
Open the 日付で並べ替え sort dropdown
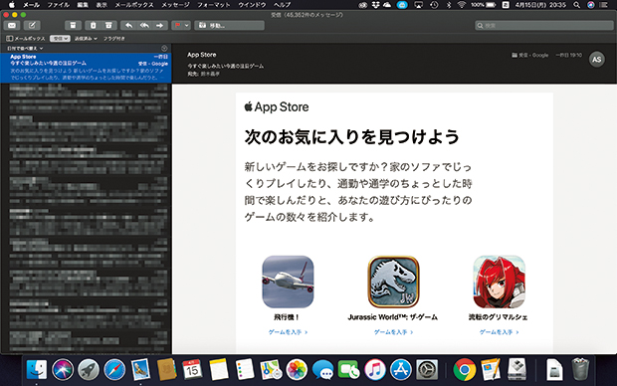tap(25, 48)
